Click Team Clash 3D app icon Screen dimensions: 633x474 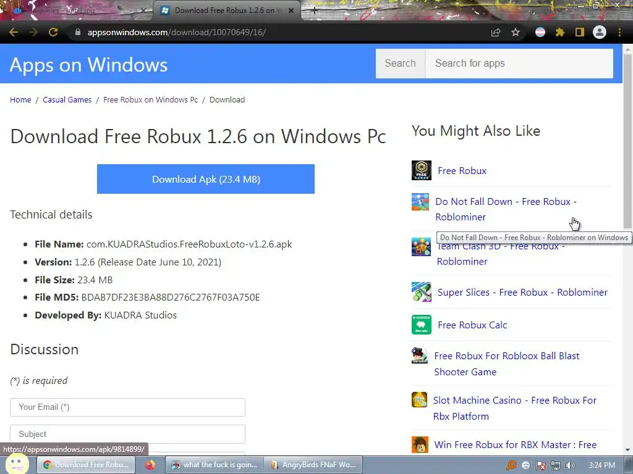click(x=421, y=247)
